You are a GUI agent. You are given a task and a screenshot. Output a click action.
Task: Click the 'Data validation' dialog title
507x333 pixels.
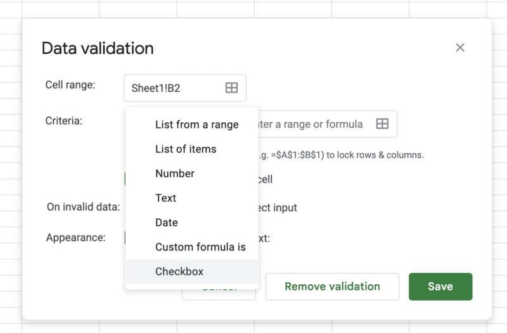[x=98, y=48]
